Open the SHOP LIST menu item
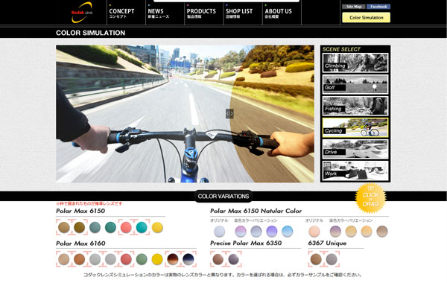Image resolution: width=447 pixels, height=283 pixels. coord(239,13)
